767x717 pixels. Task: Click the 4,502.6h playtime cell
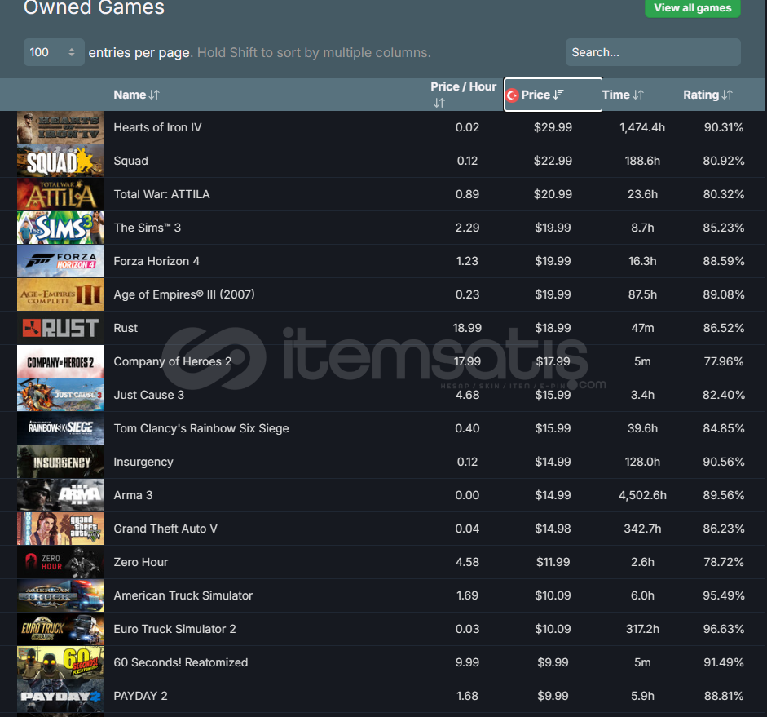click(x=642, y=495)
